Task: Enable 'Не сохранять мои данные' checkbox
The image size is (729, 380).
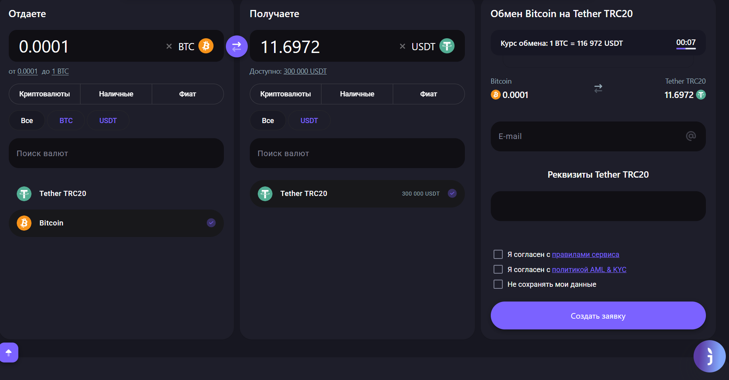Action: click(x=498, y=284)
